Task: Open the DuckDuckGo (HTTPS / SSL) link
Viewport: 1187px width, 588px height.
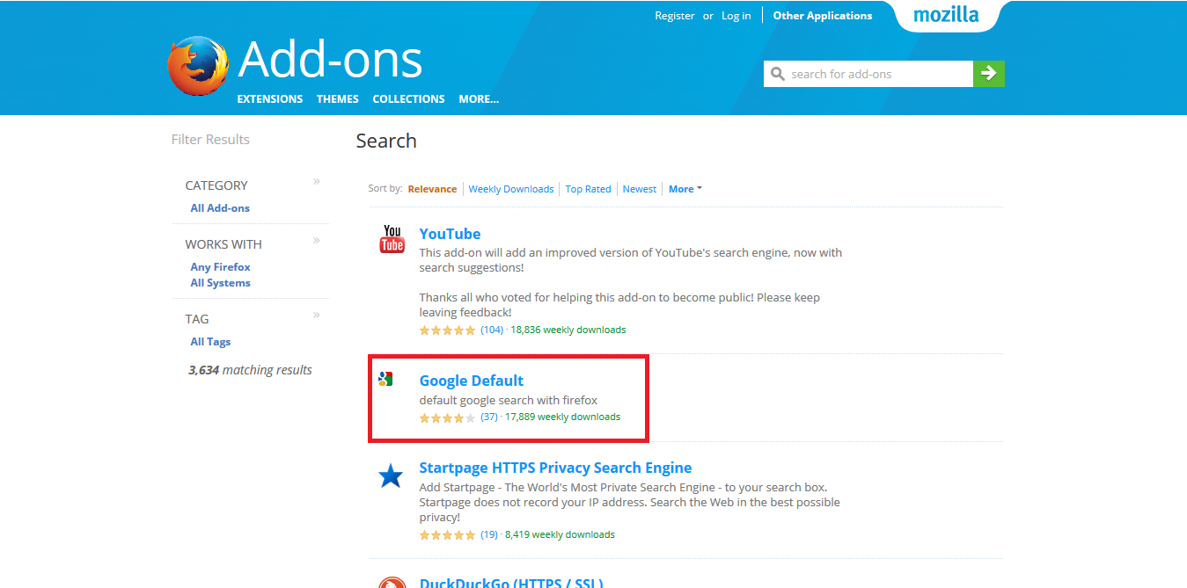Action: [x=511, y=583]
